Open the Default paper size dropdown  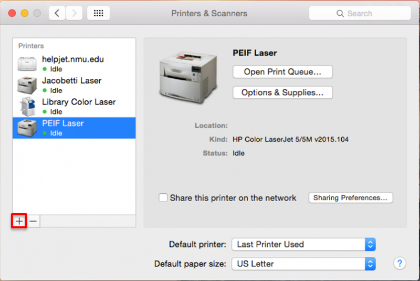pyautogui.click(x=303, y=264)
